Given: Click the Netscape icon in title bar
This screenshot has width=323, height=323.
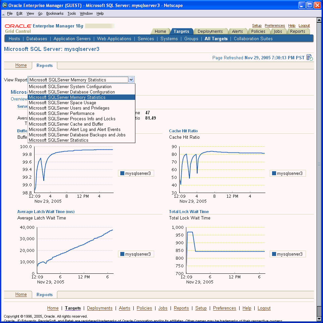Looking at the screenshot, I should coord(5,5).
